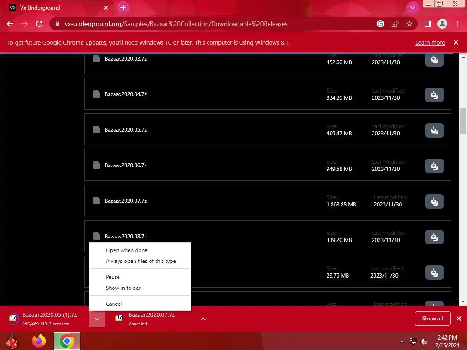This screenshot has height=350, width=467.
Task: Bookmark this page with the star icon
Action: (x=410, y=24)
